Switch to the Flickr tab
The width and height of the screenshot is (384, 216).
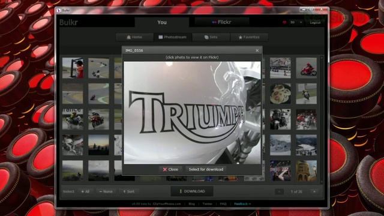221,22
